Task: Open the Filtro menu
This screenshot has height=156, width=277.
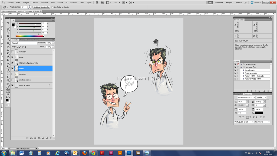Action: 53,2
